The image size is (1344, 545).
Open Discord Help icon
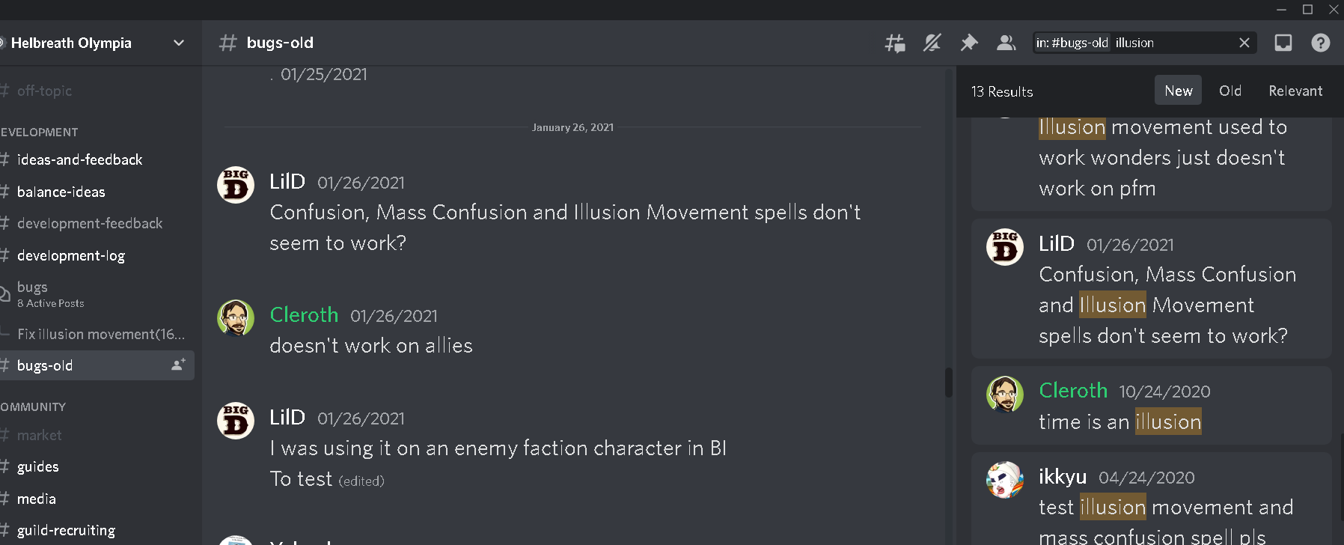pyautogui.click(x=1321, y=43)
